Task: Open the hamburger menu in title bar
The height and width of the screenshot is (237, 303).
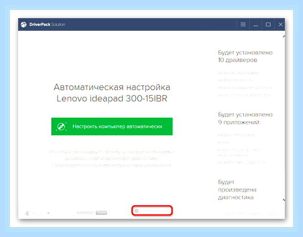Action: coord(243,24)
